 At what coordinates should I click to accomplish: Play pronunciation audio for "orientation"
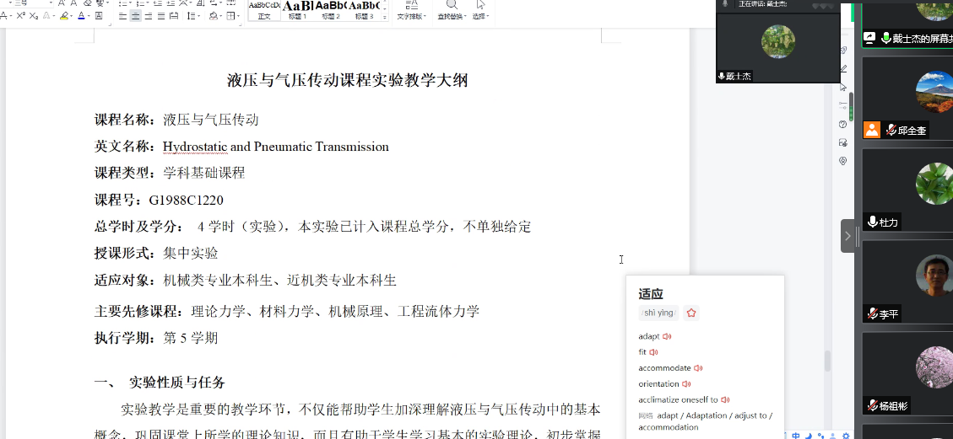click(686, 384)
